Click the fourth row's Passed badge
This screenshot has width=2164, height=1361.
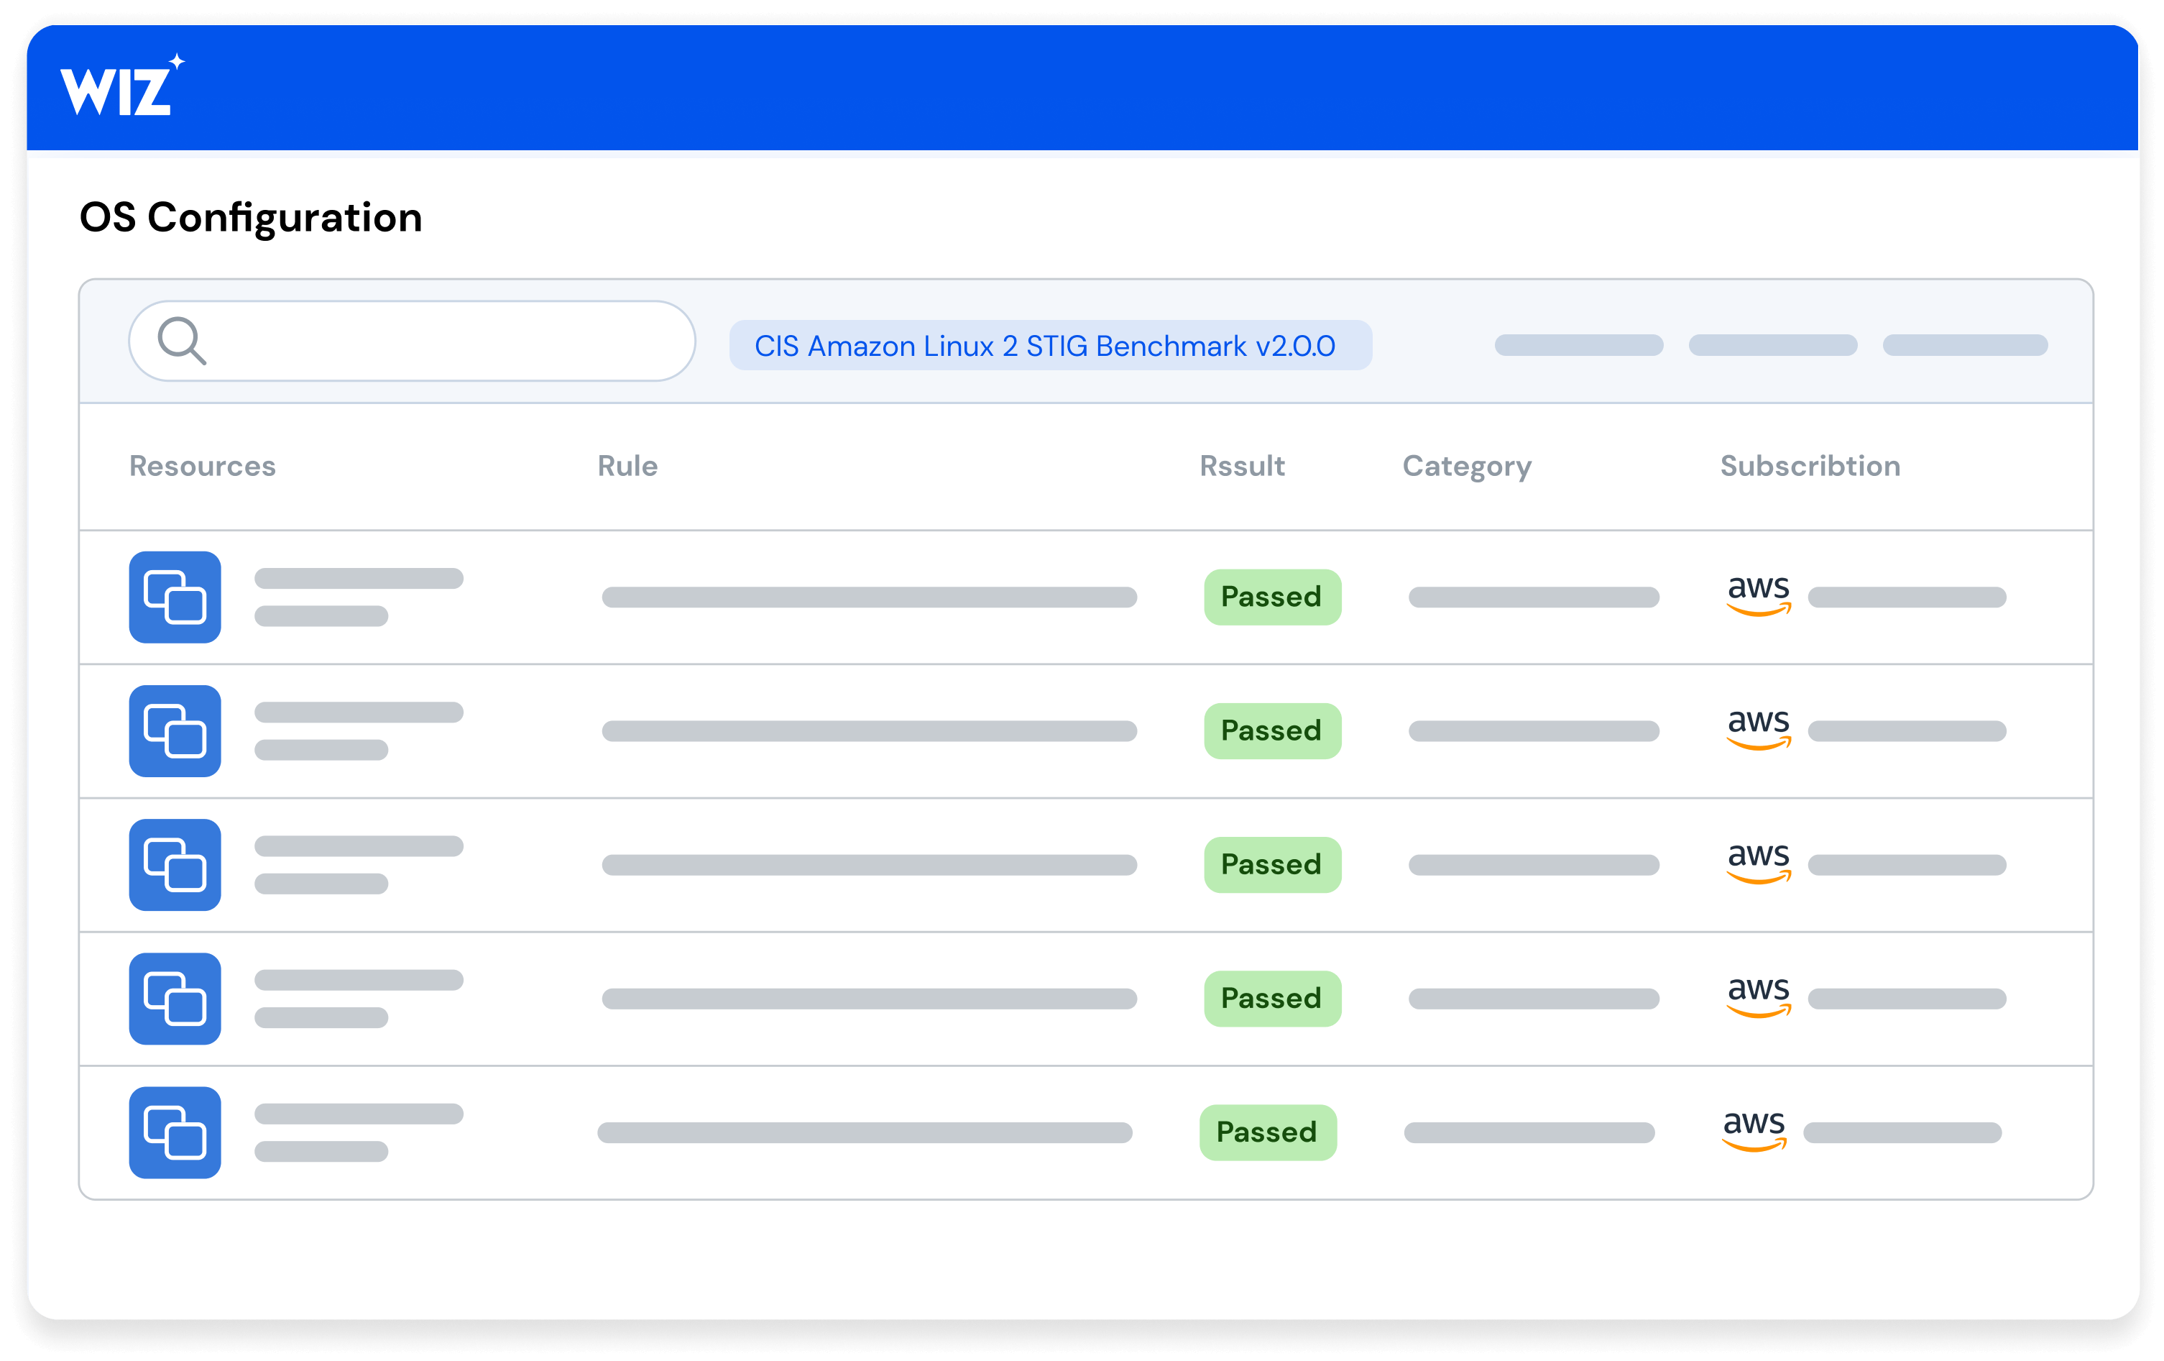coord(1273,999)
